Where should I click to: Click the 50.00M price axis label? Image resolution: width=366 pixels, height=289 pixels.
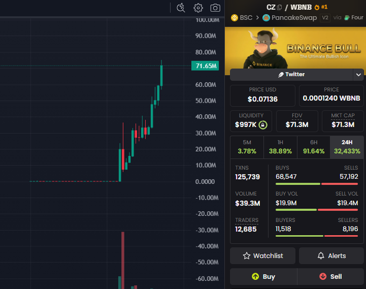(x=206, y=101)
